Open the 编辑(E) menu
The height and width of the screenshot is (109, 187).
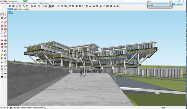[x=8, y=3]
